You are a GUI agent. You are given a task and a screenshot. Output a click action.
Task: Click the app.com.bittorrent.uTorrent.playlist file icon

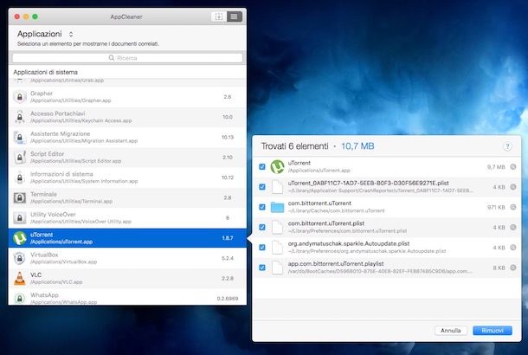[x=278, y=268]
